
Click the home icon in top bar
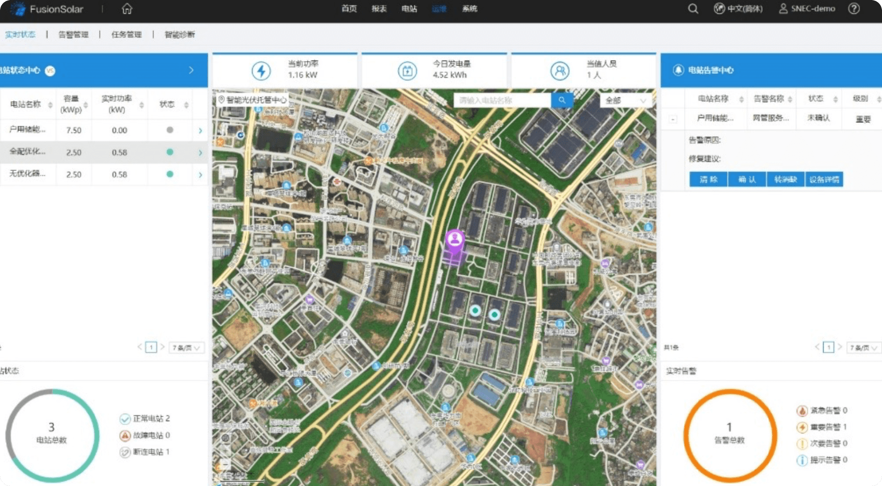tap(127, 9)
